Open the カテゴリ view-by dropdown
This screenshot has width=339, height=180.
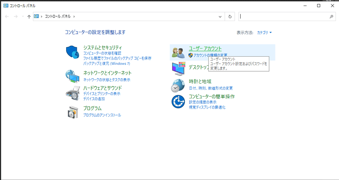264,33
